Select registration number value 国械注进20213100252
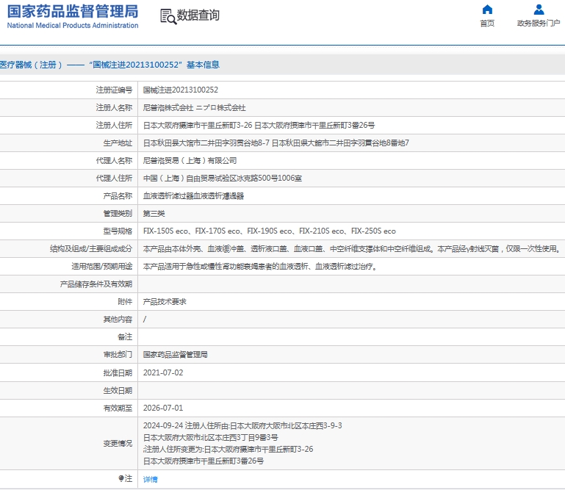 pos(181,90)
